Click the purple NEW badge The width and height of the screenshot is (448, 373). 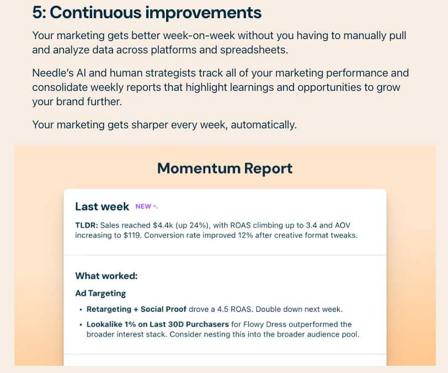pos(143,206)
